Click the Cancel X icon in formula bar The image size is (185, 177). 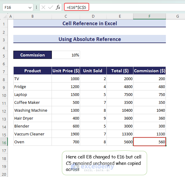pos(43,7)
